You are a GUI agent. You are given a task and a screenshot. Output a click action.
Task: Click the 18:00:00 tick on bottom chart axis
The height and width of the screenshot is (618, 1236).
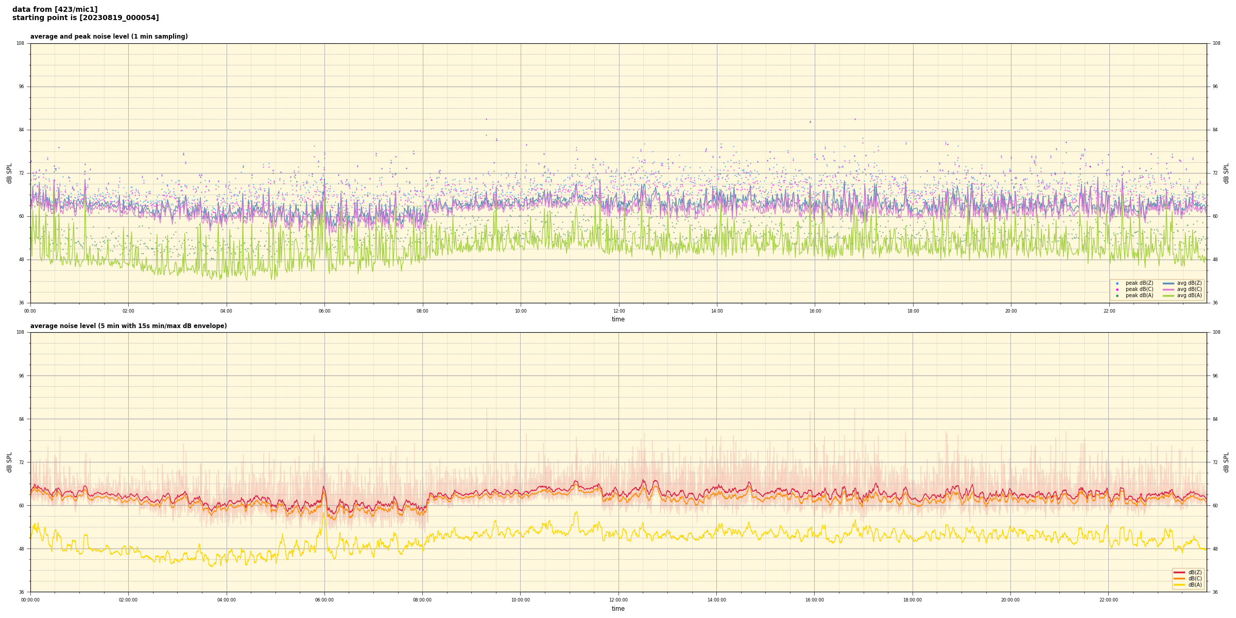[913, 600]
